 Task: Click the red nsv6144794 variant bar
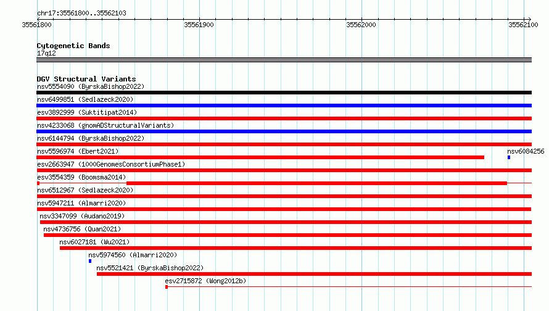pyautogui.click(x=284, y=144)
